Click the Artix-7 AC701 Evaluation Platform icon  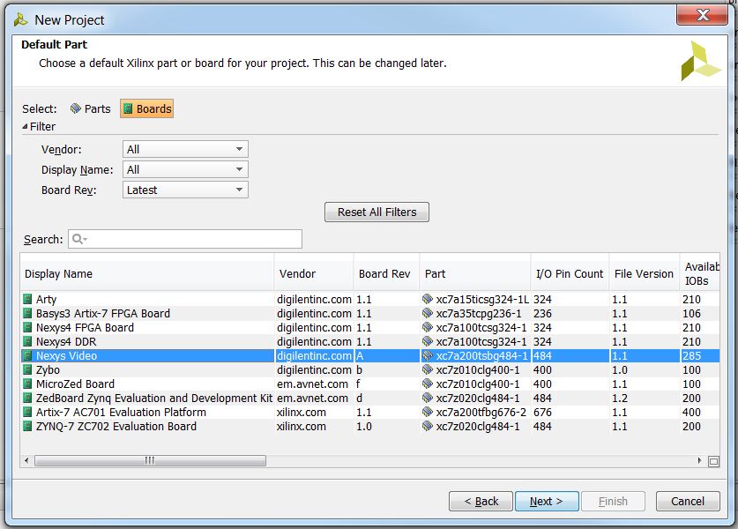click(27, 413)
